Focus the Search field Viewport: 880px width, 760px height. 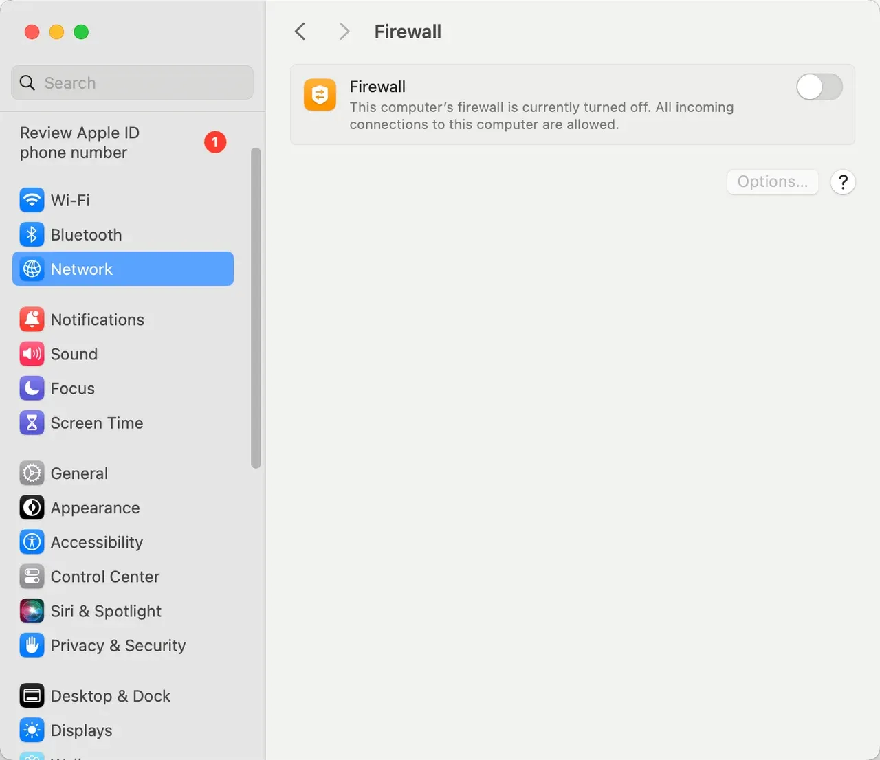point(132,83)
